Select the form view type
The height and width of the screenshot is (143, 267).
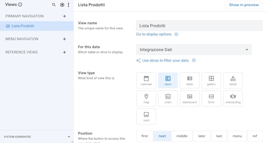click(211, 98)
